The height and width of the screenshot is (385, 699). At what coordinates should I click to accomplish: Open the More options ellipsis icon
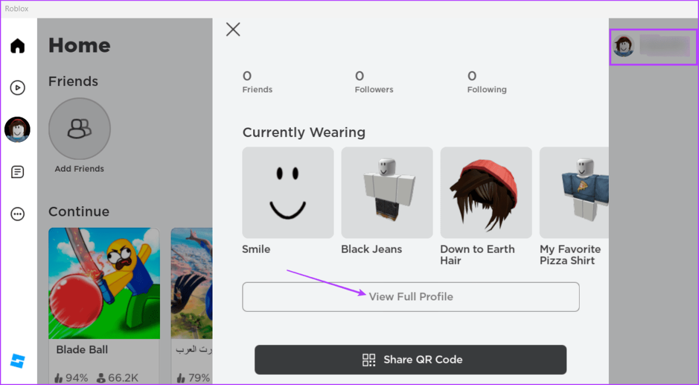tap(18, 214)
